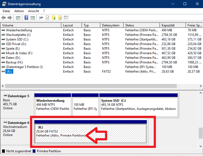
Task: Click the 2794,50 GB capacity of Wechselplatte (I:)
Action: click(169, 35)
